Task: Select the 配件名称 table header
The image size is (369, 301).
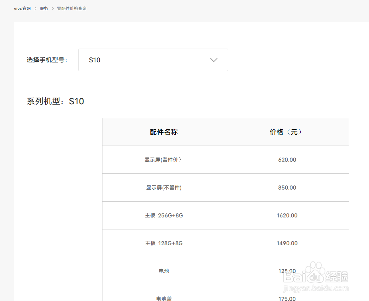Action: [163, 132]
